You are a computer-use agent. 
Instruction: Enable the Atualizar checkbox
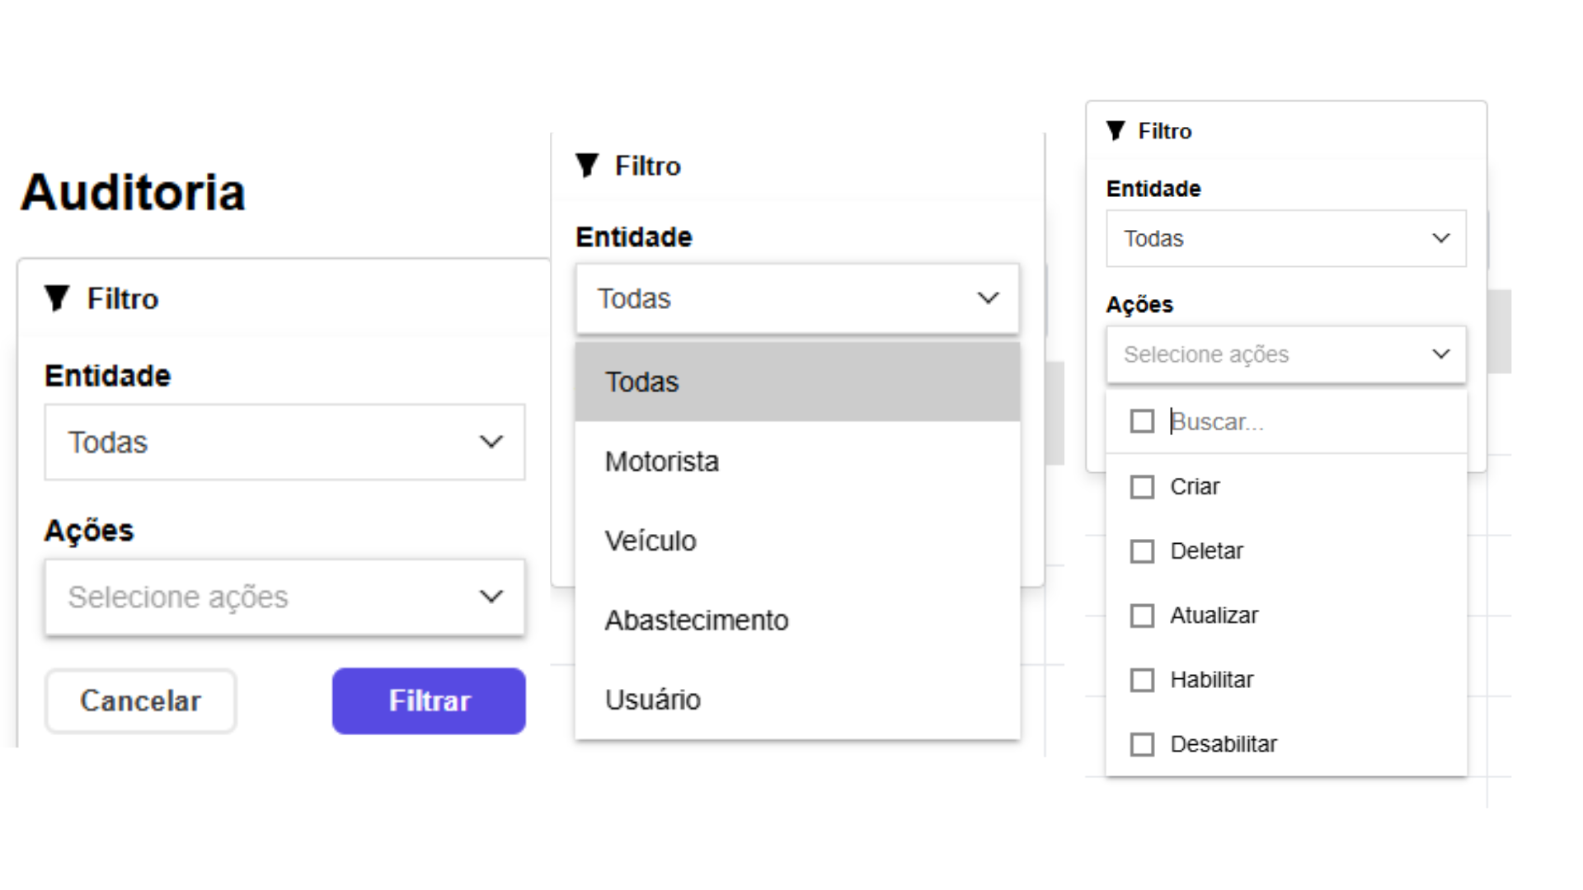[1142, 616]
